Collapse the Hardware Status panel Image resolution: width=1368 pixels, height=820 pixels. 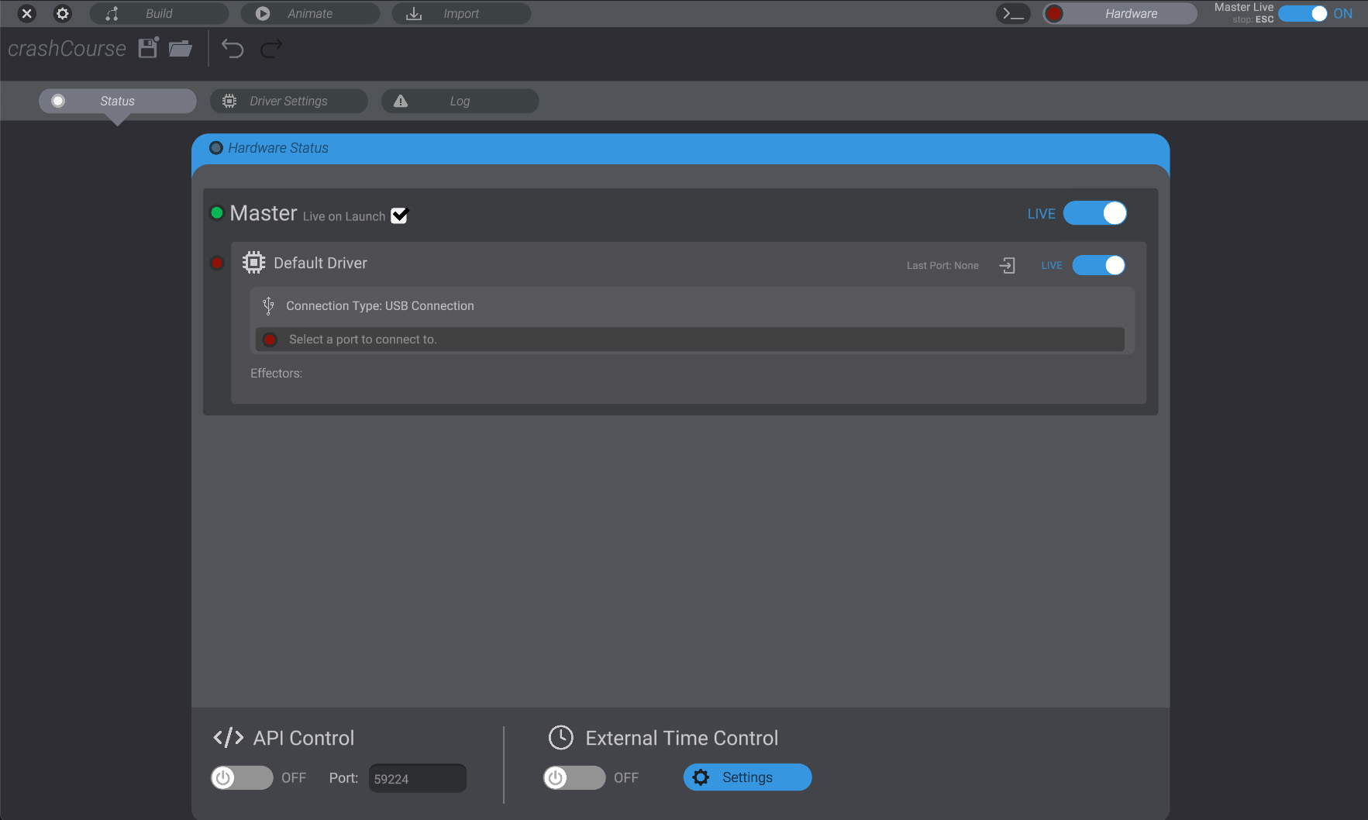[x=216, y=147]
